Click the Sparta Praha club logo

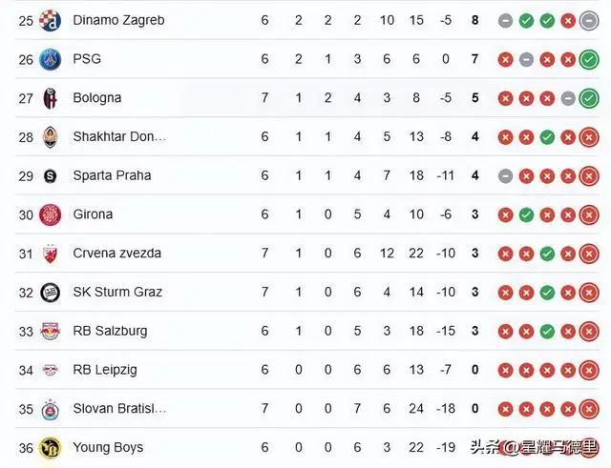click(51, 175)
